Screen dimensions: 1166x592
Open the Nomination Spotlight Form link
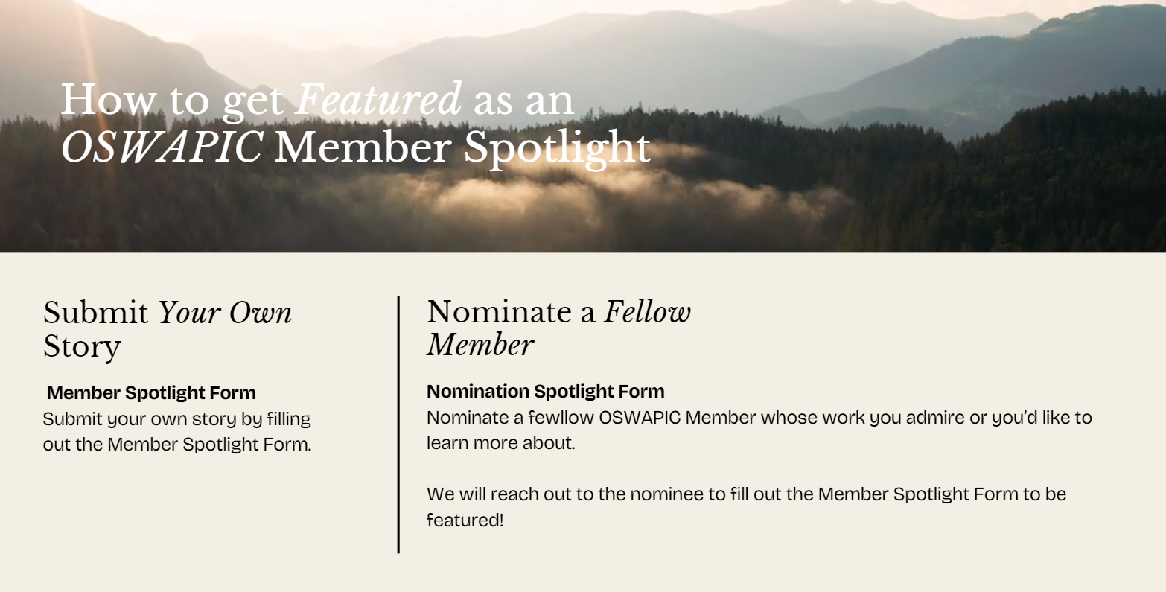(x=545, y=391)
